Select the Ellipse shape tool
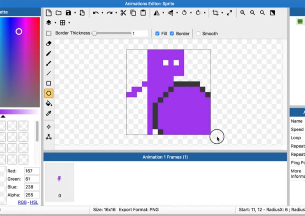 [x=49, y=93]
